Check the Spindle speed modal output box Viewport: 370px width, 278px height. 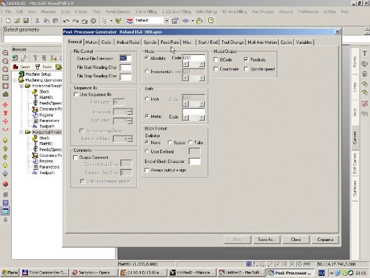(x=246, y=69)
